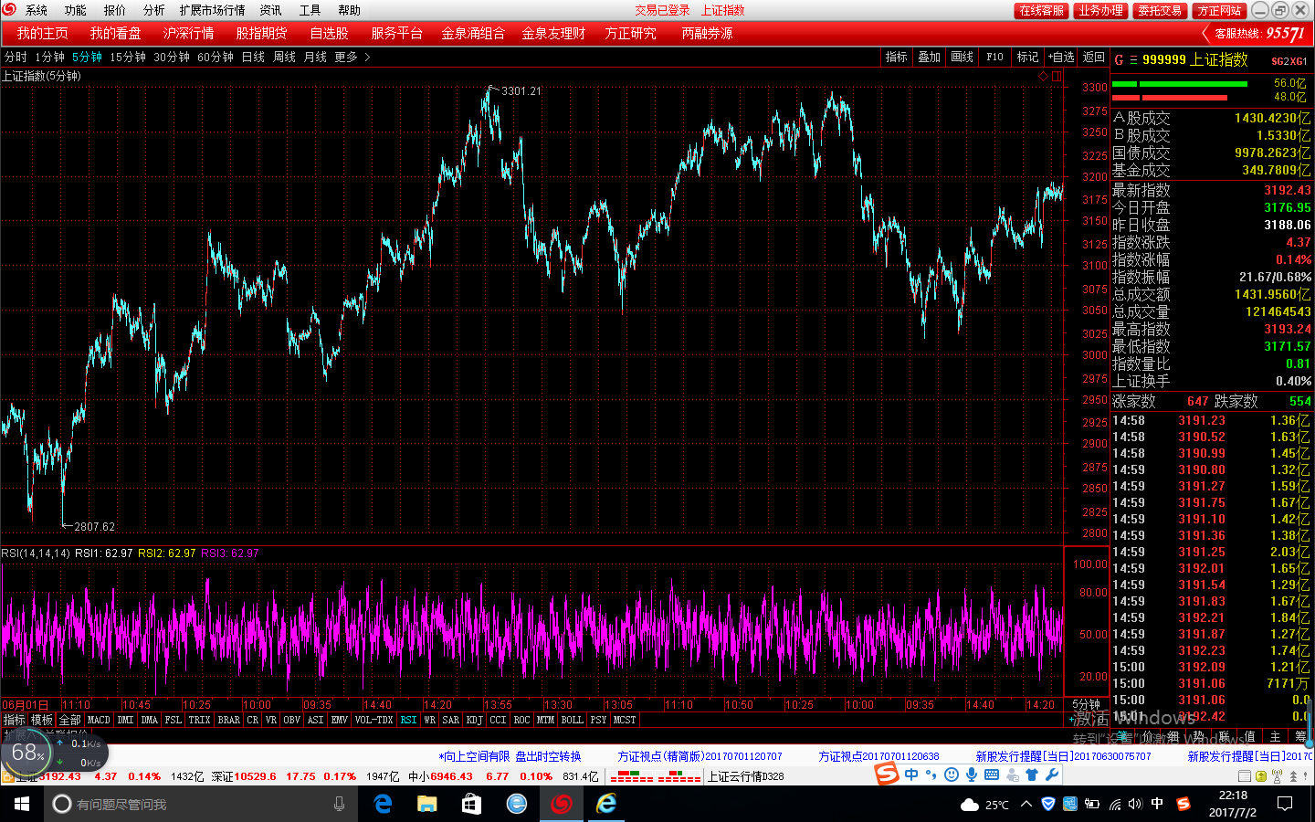Click the Sogou microphone voice input icon

tap(972, 775)
